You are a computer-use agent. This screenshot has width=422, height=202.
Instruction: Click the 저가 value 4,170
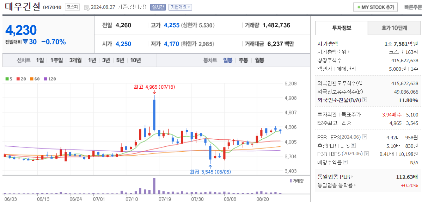pos(171,44)
